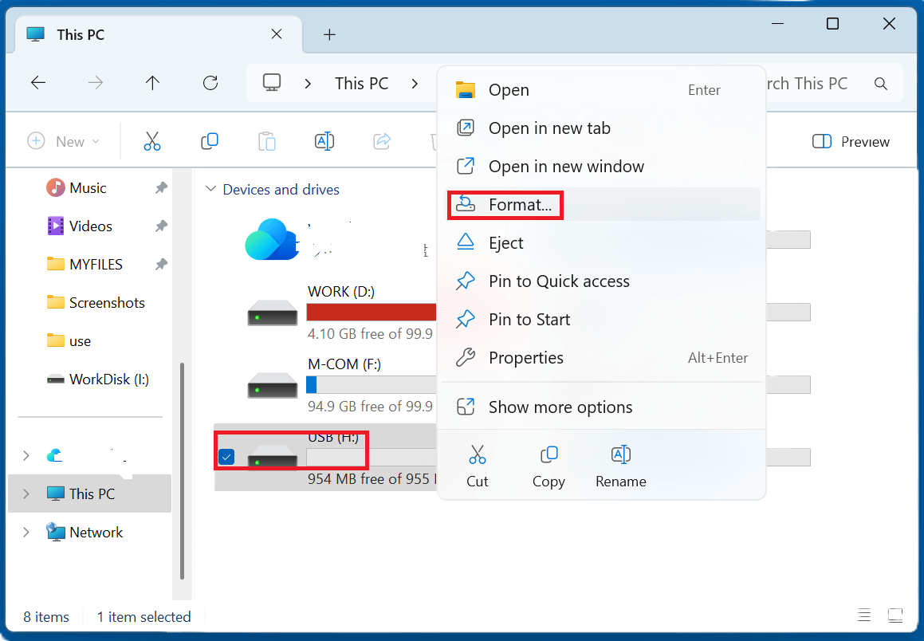The height and width of the screenshot is (641, 924).
Task: Collapse the Devices and drives group
Action: [211, 190]
